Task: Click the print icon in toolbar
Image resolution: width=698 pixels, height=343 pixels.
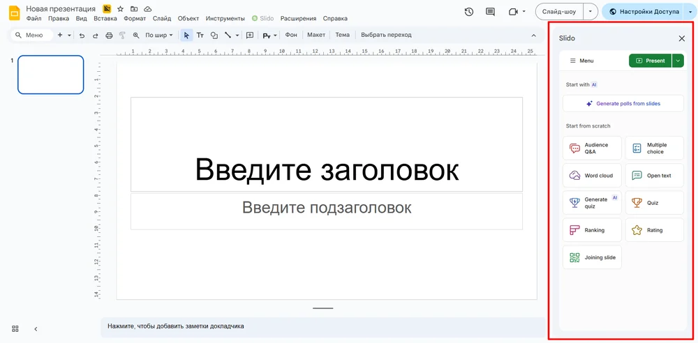Action: click(x=109, y=35)
